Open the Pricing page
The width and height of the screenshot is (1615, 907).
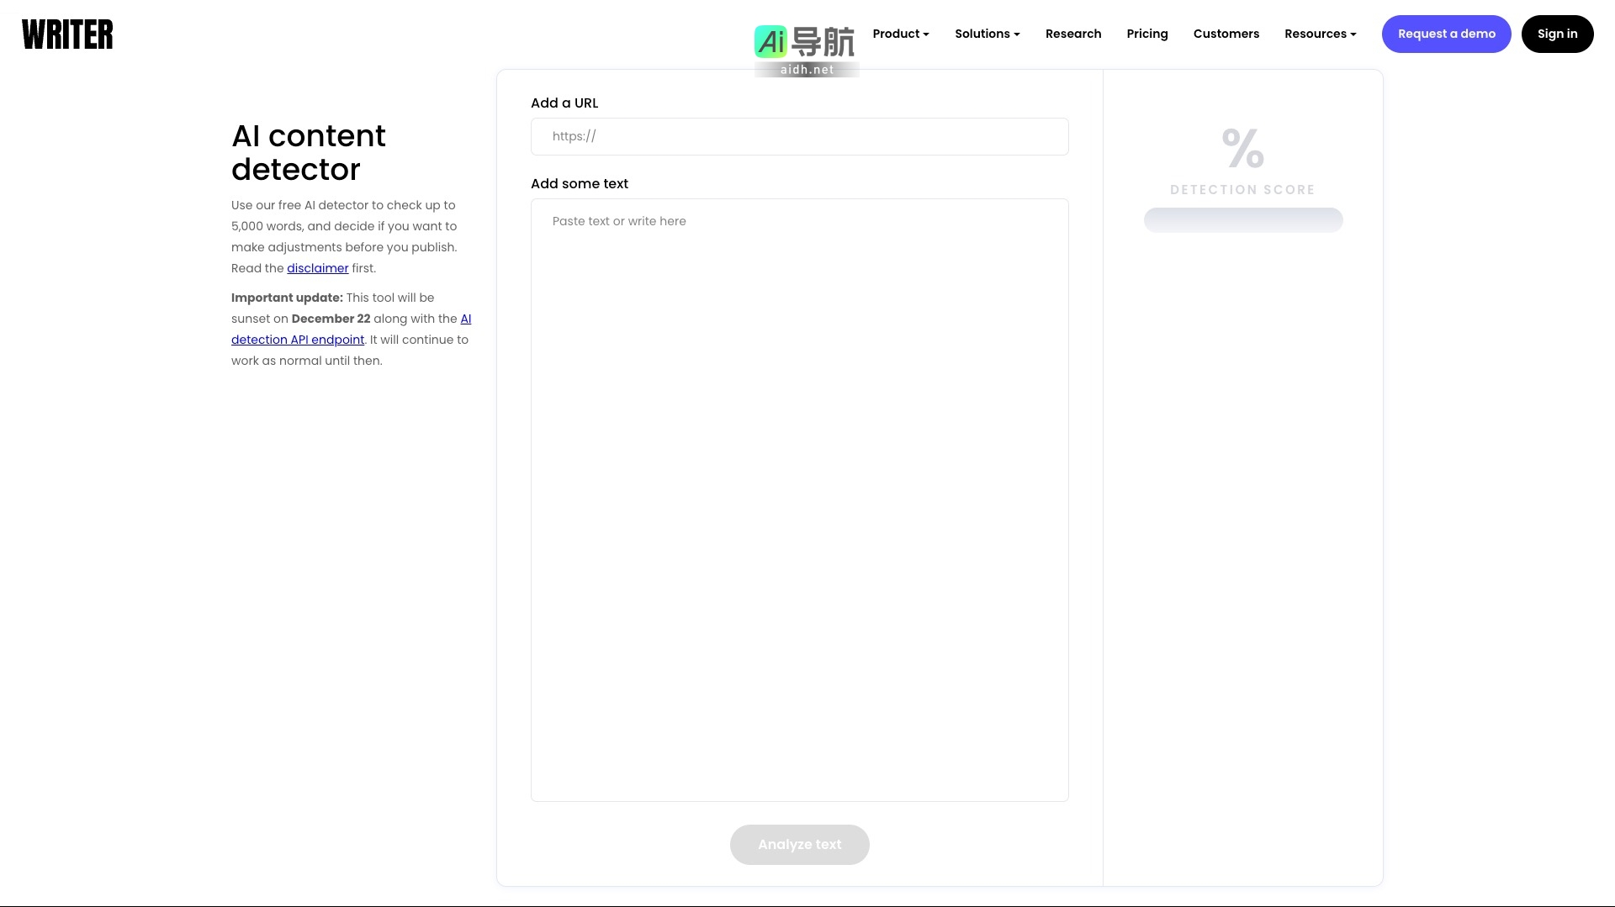click(x=1146, y=34)
